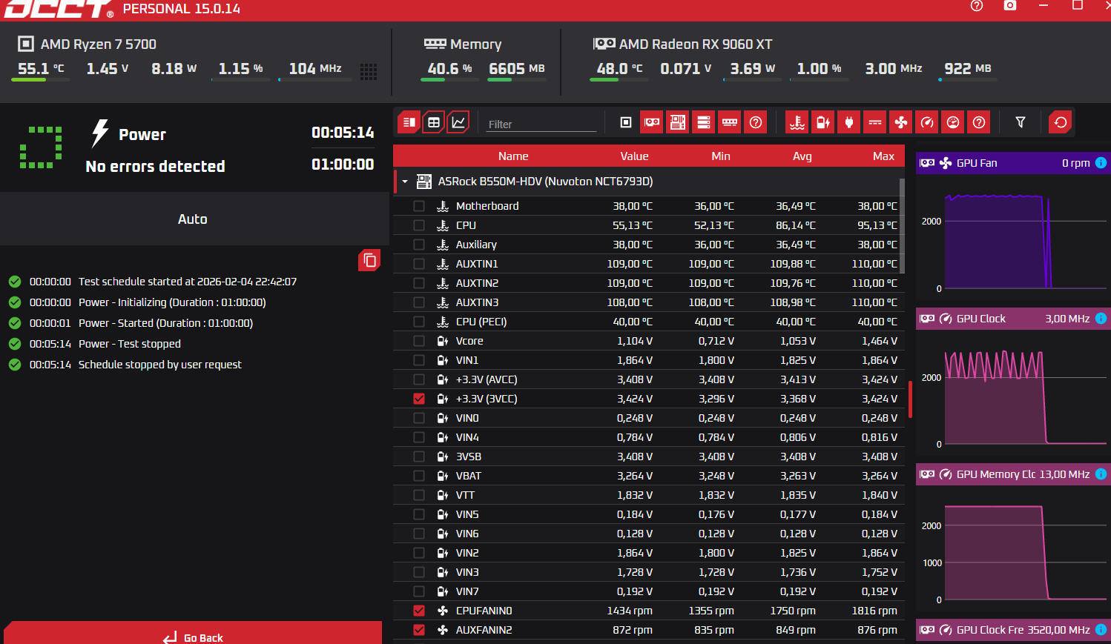Image resolution: width=1111 pixels, height=644 pixels.
Task: Show info for the GPU Fan graph
Action: click(x=1101, y=163)
